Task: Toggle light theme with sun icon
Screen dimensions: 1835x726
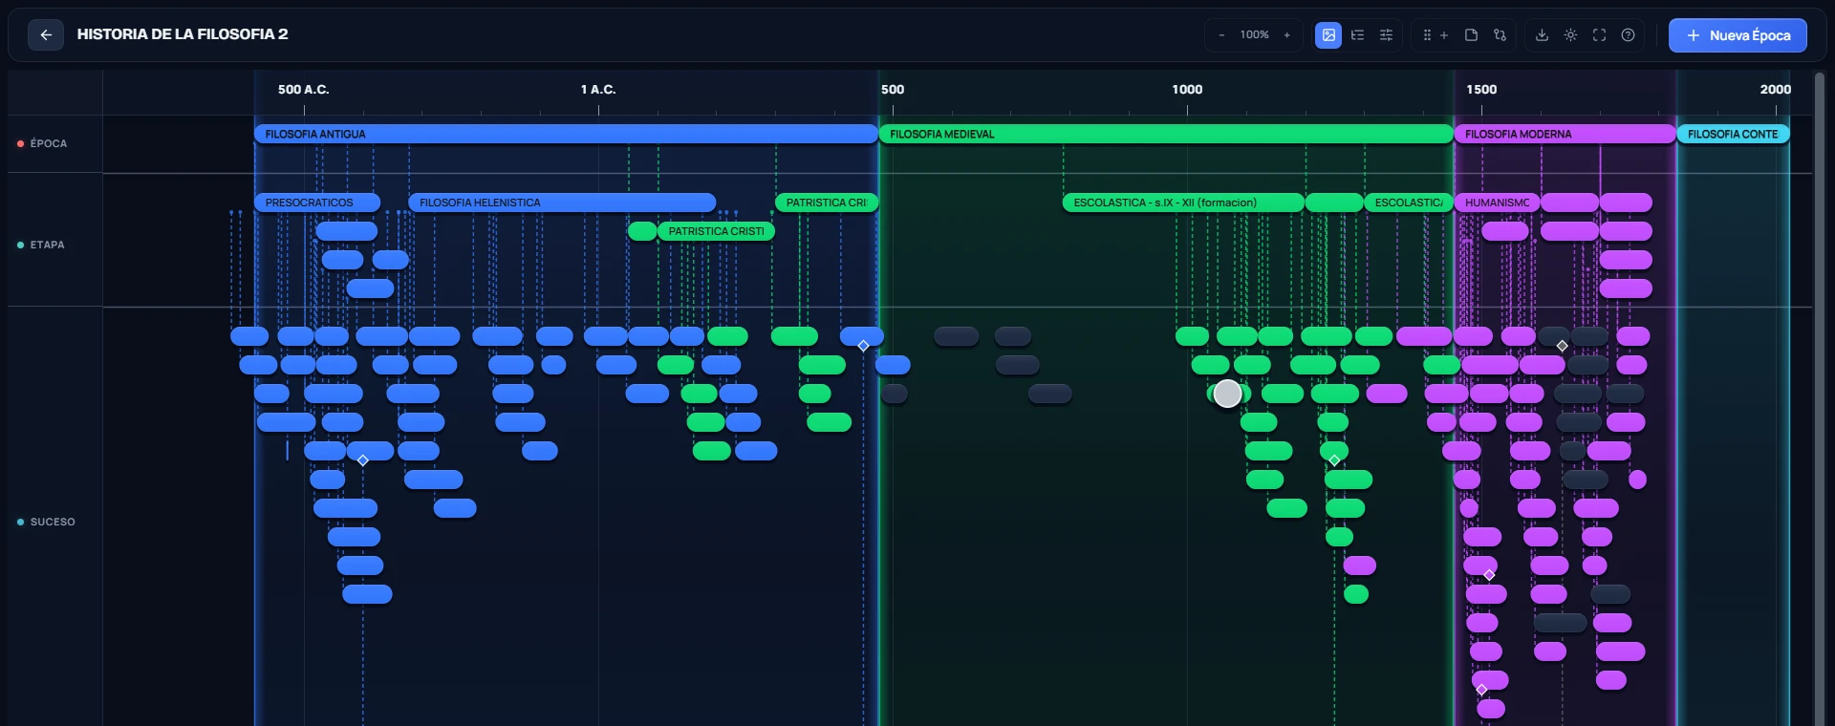Action: 1570,35
